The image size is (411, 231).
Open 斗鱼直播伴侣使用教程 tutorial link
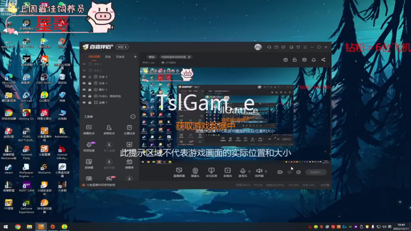(101, 185)
